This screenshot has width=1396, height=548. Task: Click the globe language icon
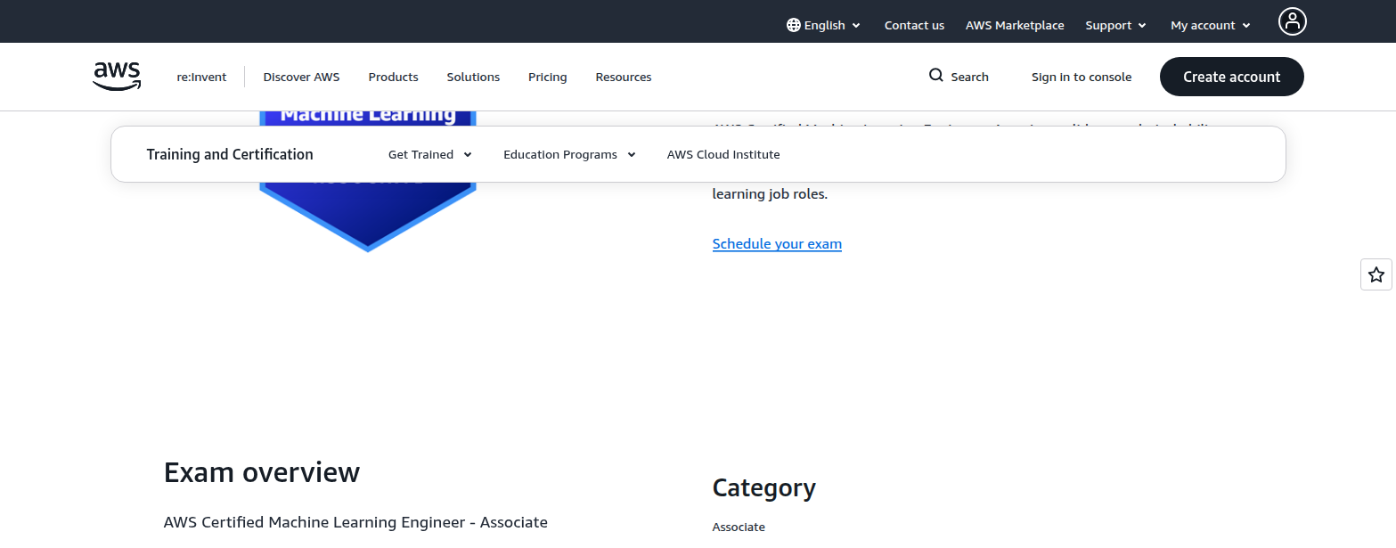(x=793, y=25)
